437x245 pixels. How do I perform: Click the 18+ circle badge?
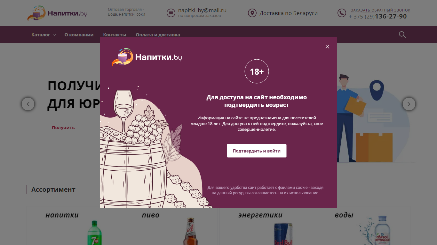tap(257, 71)
